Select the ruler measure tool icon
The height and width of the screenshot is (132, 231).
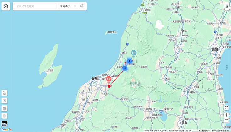coord(4,108)
